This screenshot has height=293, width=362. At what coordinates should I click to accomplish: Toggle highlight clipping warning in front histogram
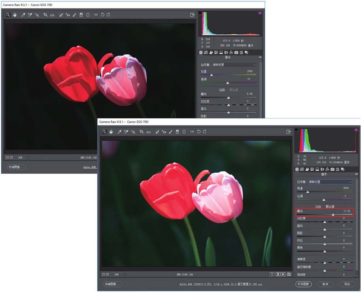point(356,130)
